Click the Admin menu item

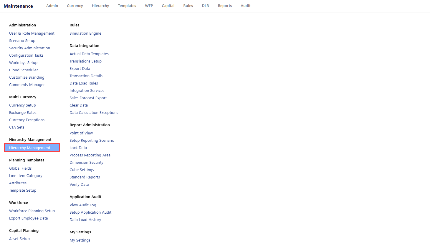pyautogui.click(x=52, y=6)
